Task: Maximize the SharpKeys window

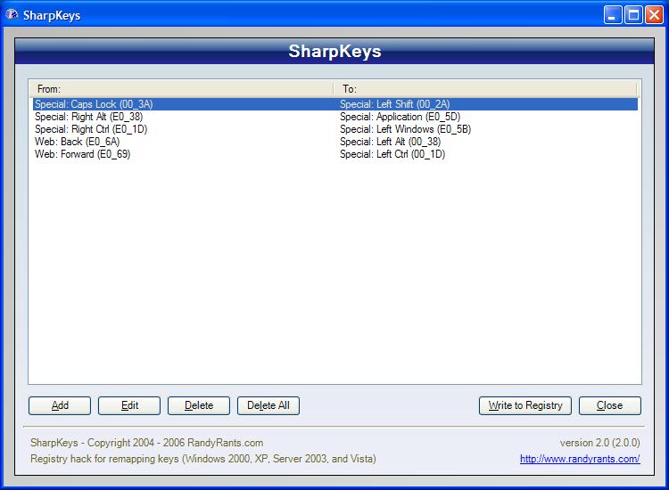Action: pos(633,15)
